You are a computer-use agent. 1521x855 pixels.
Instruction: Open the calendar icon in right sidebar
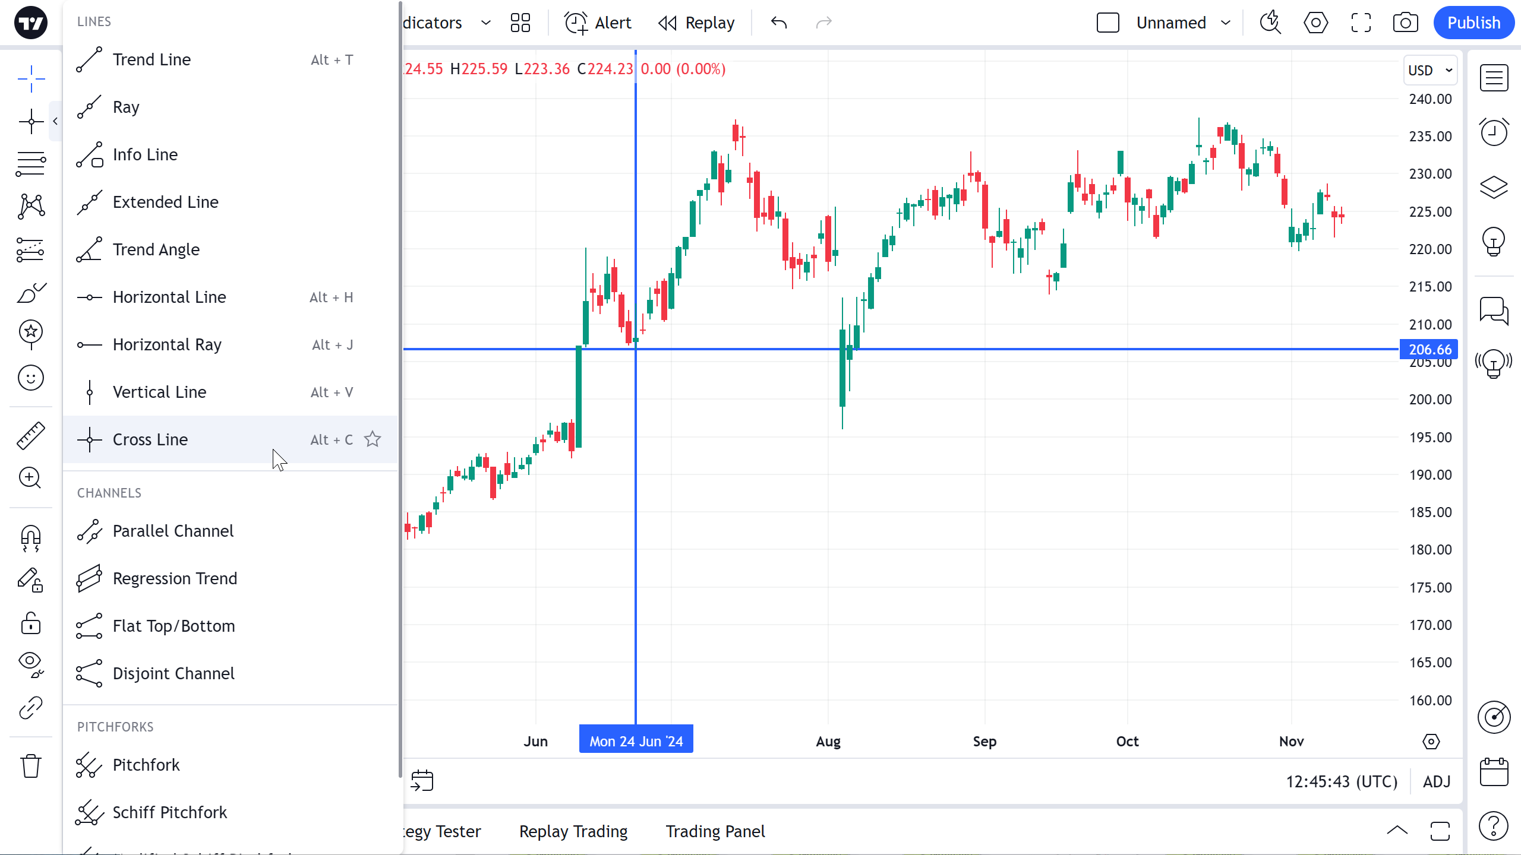tap(1494, 772)
